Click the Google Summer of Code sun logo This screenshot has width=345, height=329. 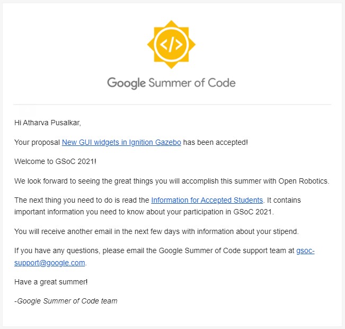point(171,45)
